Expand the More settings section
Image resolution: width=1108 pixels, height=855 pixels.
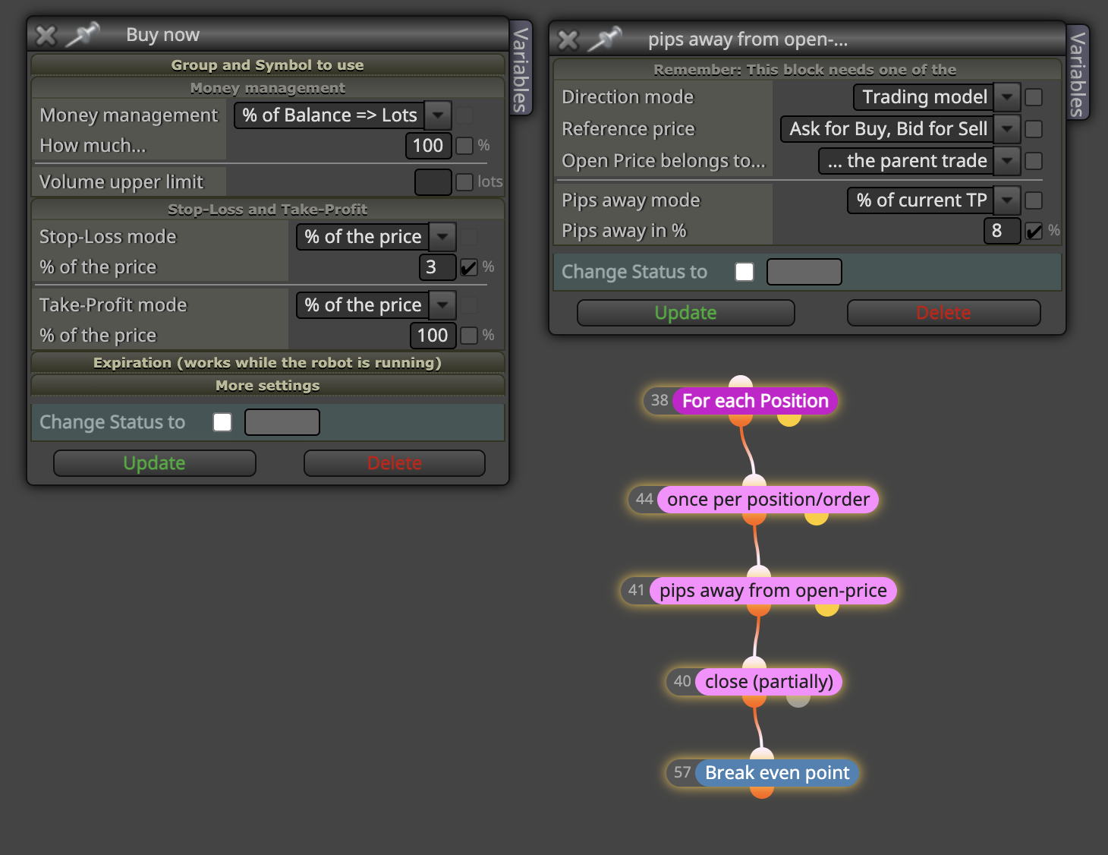pyautogui.click(x=267, y=385)
